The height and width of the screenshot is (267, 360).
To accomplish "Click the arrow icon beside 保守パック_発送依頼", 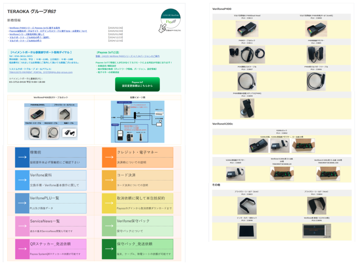I will [x=109, y=249].
